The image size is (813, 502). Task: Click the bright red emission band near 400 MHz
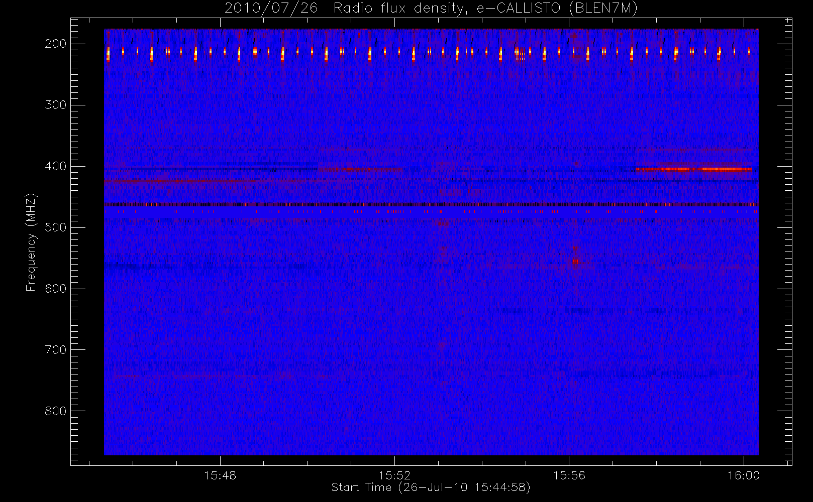(693, 169)
